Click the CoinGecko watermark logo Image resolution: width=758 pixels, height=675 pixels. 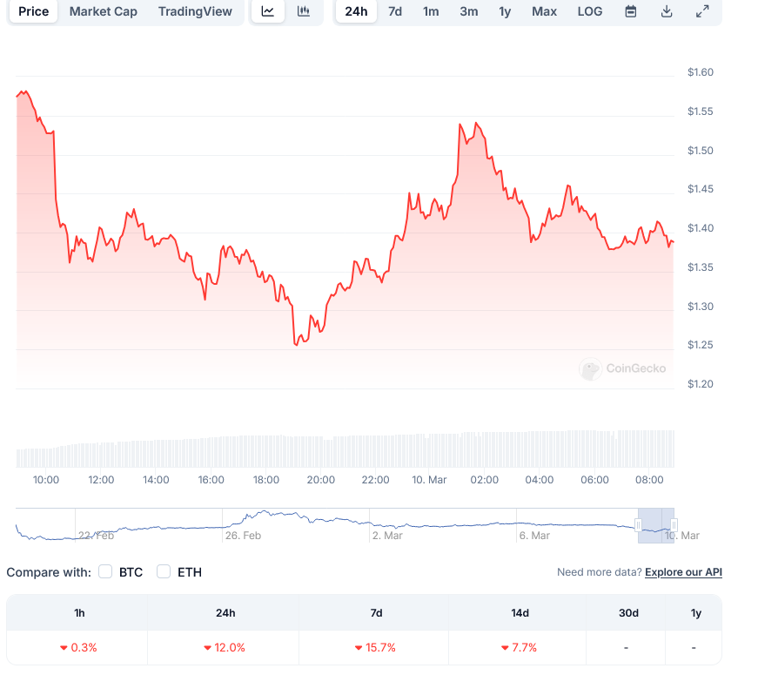(x=623, y=369)
